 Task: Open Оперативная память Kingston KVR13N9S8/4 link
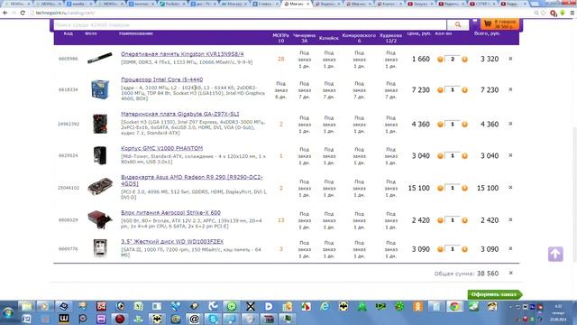pyautogui.click(x=182, y=54)
